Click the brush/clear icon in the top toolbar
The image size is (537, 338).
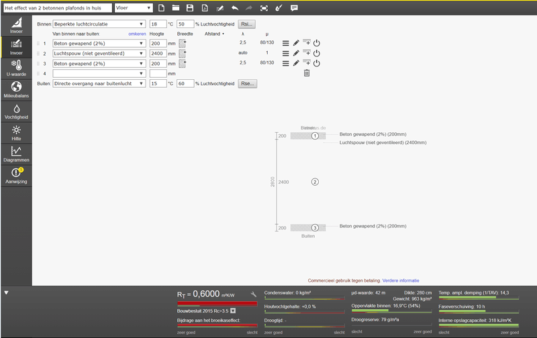point(279,8)
